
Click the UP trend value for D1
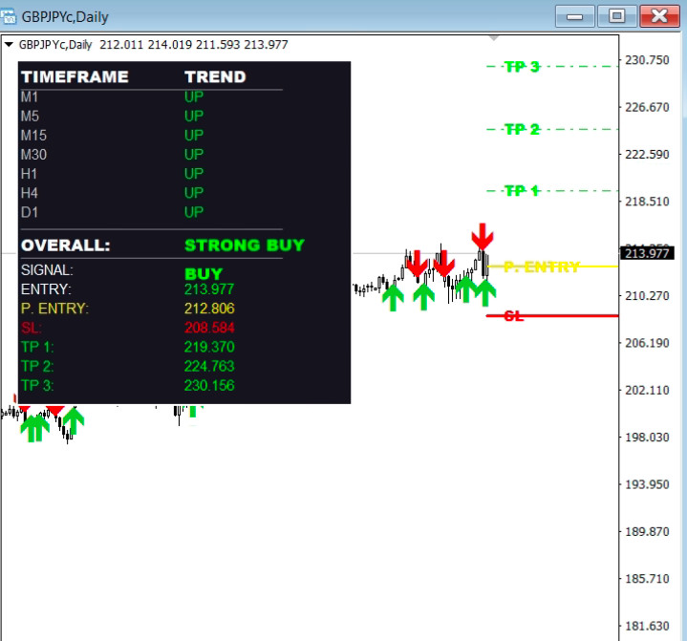pos(194,212)
